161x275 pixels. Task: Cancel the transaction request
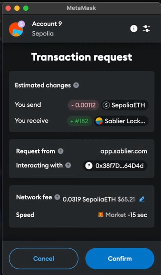pos(44,259)
